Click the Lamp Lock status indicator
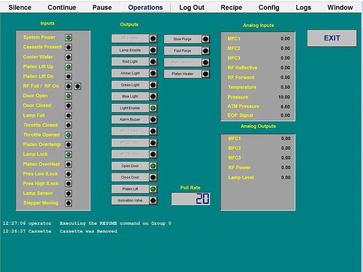This screenshot has height=272, width=363. pos(68,155)
